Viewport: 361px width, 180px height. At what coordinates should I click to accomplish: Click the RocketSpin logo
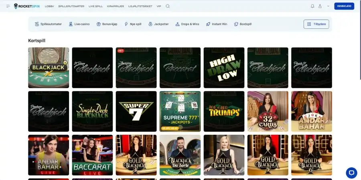27,6
